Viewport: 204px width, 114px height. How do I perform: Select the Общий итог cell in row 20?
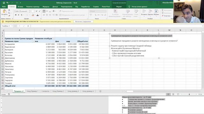coord(19,86)
